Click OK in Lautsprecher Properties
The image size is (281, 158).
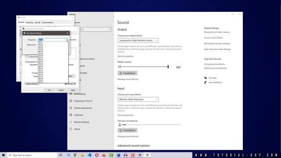pyautogui.click(x=49, y=90)
